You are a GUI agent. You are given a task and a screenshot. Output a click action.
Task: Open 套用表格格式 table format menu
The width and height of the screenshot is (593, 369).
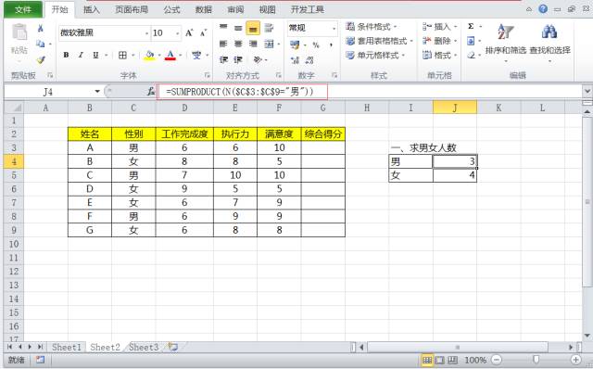(379, 41)
